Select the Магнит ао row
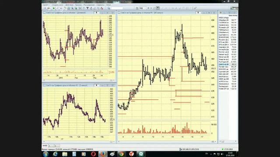 point(227,54)
